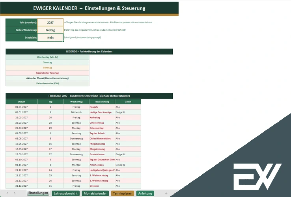Select the Karfreitag holiday cell

[102, 117]
